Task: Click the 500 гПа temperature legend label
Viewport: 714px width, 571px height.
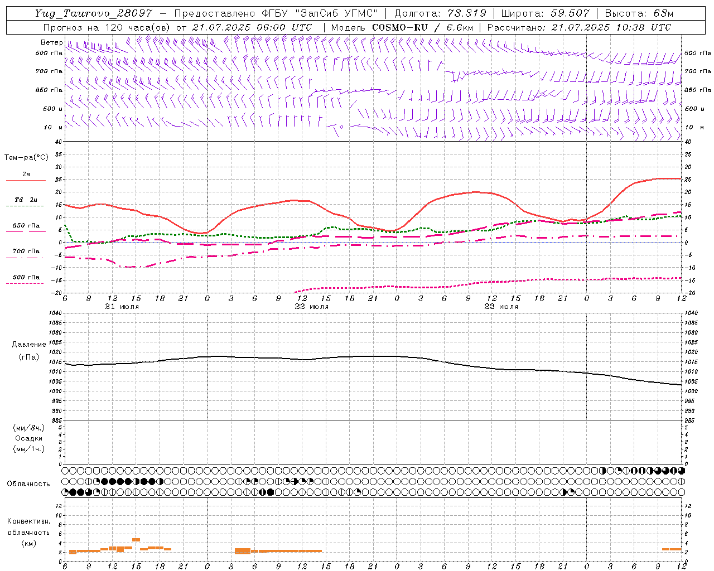Action: tap(26, 277)
